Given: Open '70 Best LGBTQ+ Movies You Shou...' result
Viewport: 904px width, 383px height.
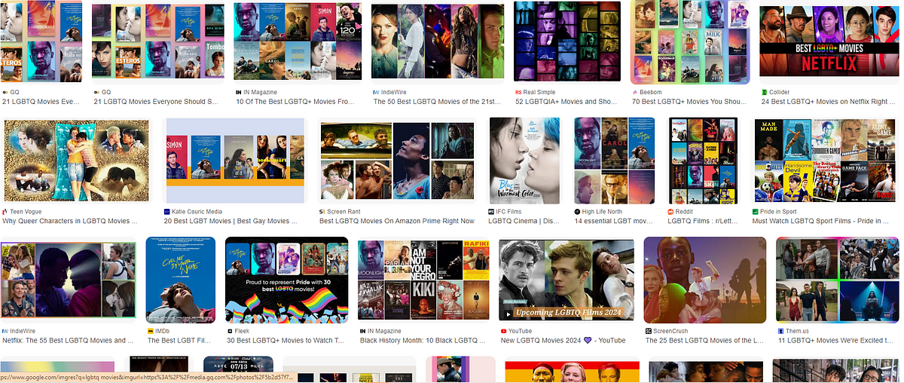Looking at the screenshot, I should (x=689, y=101).
